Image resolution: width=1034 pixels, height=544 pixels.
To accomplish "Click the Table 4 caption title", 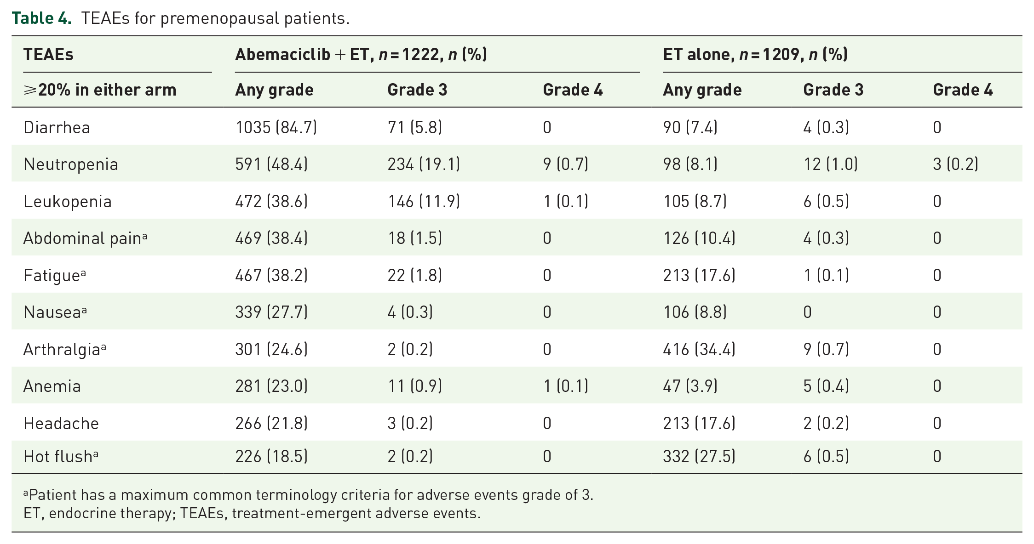I will click(x=181, y=18).
